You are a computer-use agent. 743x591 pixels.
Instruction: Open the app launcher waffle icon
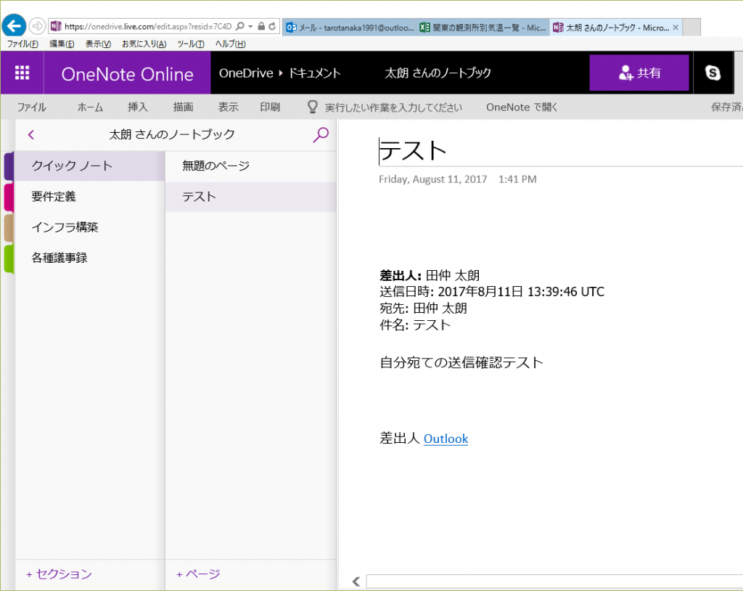(22, 73)
